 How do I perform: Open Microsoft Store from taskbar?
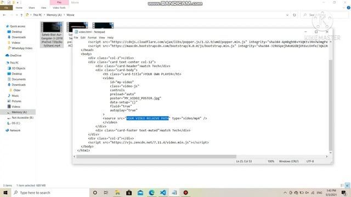[129, 193]
